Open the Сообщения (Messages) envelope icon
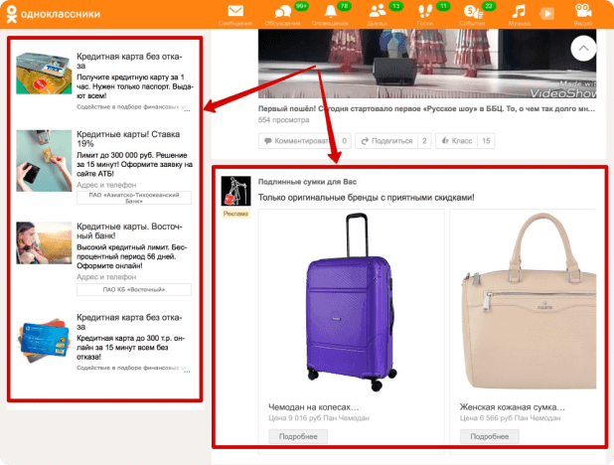The height and width of the screenshot is (465, 614). pyautogui.click(x=233, y=13)
